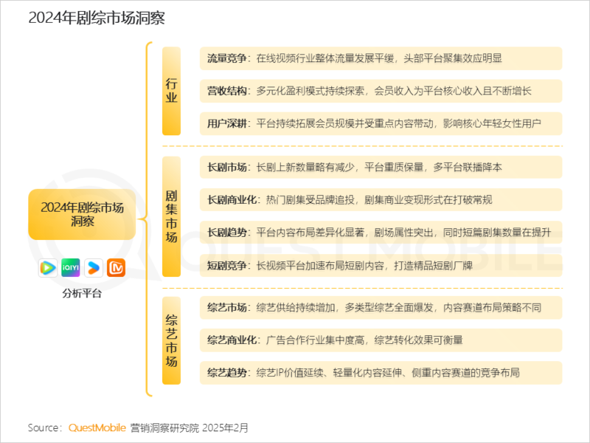This screenshot has width=590, height=443.
Task: Open the 用户深耕 item
Action: 381,123
